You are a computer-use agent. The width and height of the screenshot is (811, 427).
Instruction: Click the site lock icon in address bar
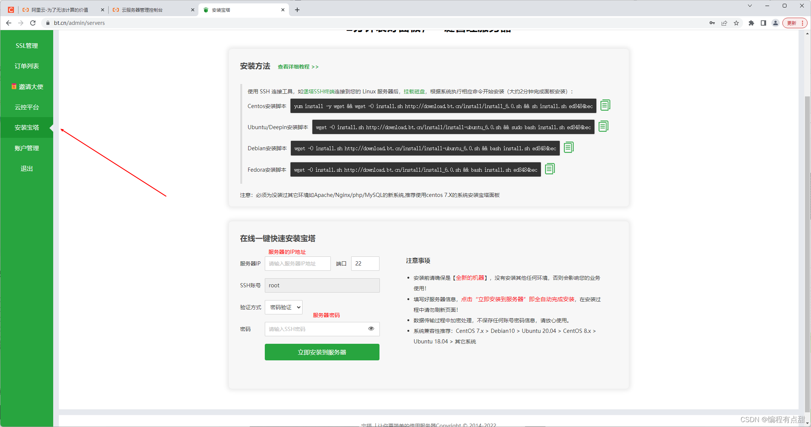click(x=48, y=23)
